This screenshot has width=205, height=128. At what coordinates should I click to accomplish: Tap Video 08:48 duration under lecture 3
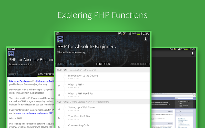click(x=74, y=97)
